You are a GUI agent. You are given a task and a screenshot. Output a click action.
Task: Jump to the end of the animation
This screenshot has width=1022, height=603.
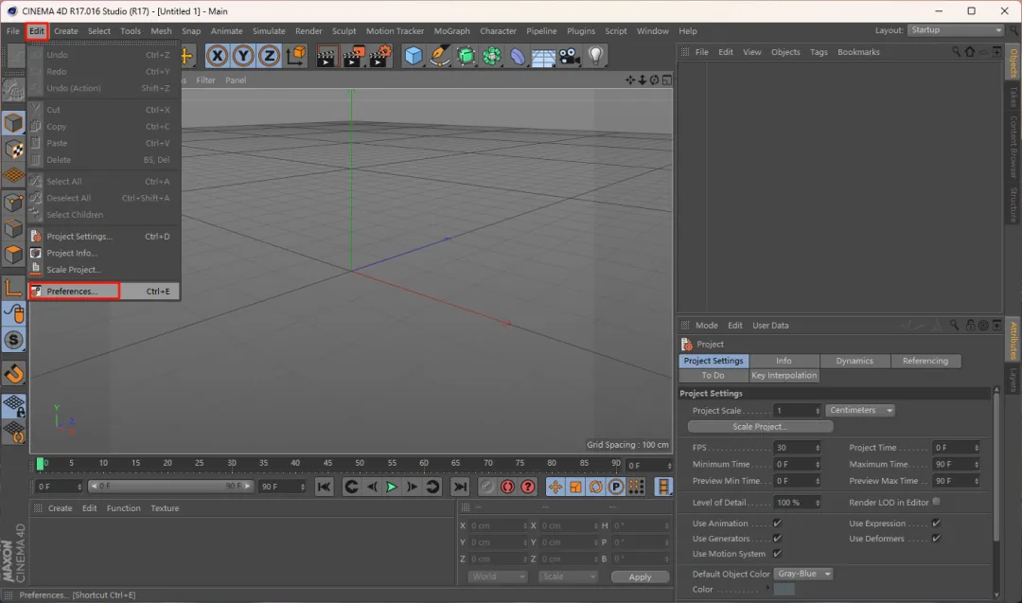(x=460, y=487)
